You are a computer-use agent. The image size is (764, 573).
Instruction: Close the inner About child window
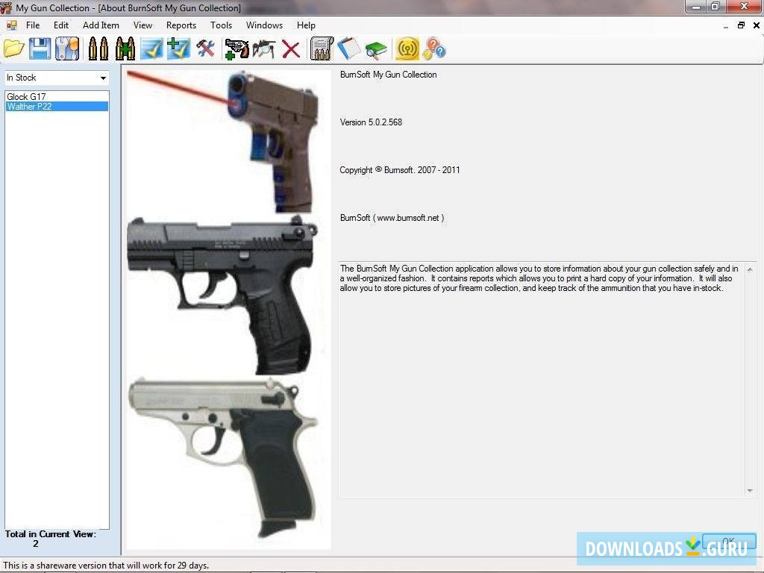(757, 25)
